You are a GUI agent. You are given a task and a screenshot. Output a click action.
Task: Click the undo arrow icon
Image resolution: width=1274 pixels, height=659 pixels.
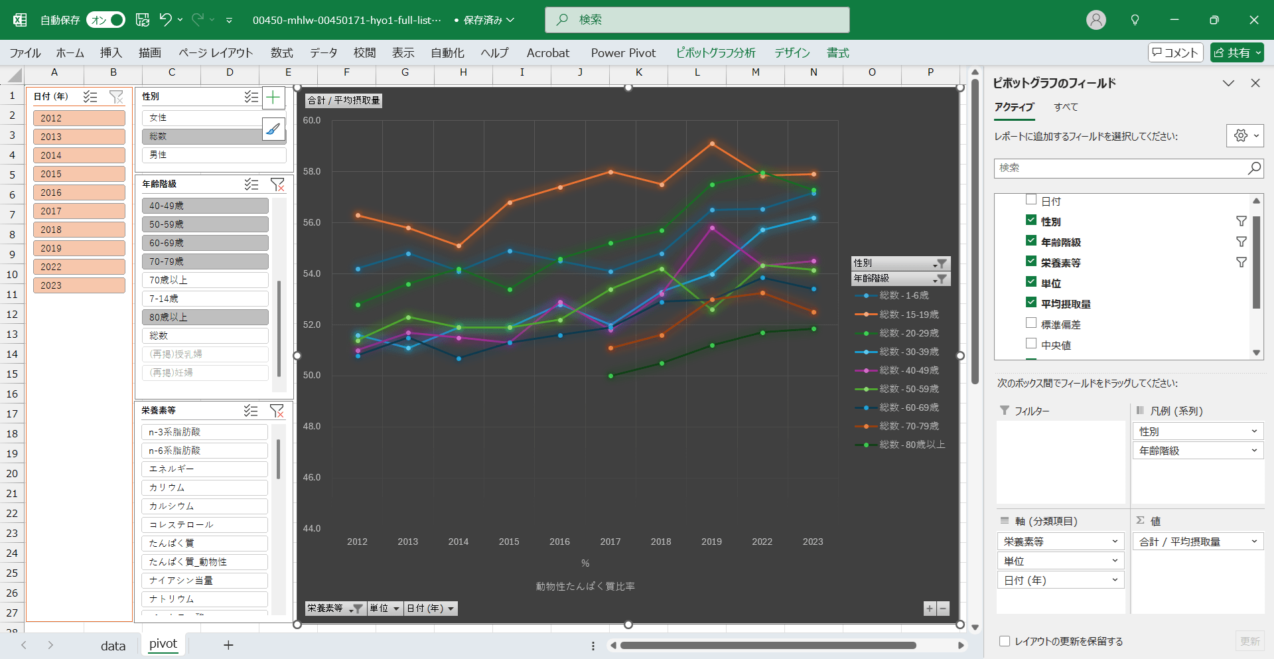(x=166, y=20)
